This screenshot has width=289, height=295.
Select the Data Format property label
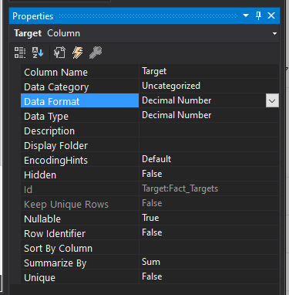[79, 100]
